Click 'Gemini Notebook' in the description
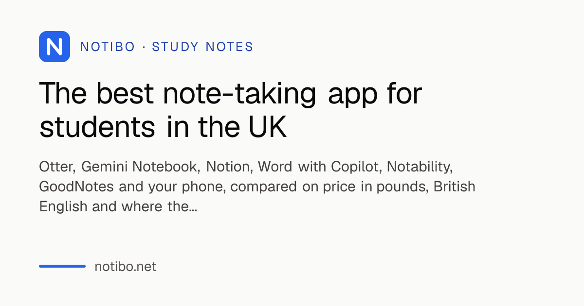The height and width of the screenshot is (306, 584). click(x=139, y=167)
